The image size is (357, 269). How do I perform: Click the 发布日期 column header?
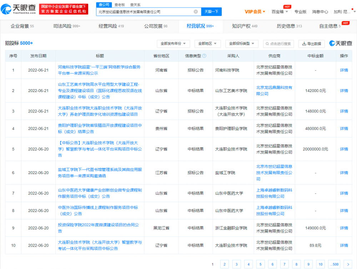pos(38,56)
